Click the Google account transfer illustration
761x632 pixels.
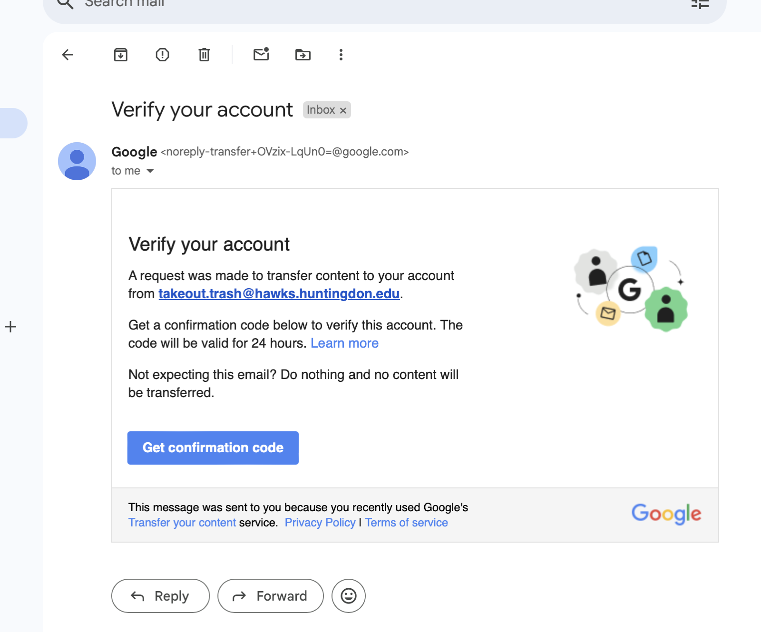click(631, 289)
